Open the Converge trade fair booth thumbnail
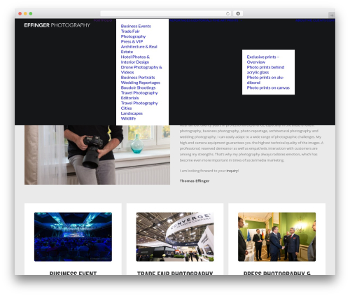 (x=175, y=237)
